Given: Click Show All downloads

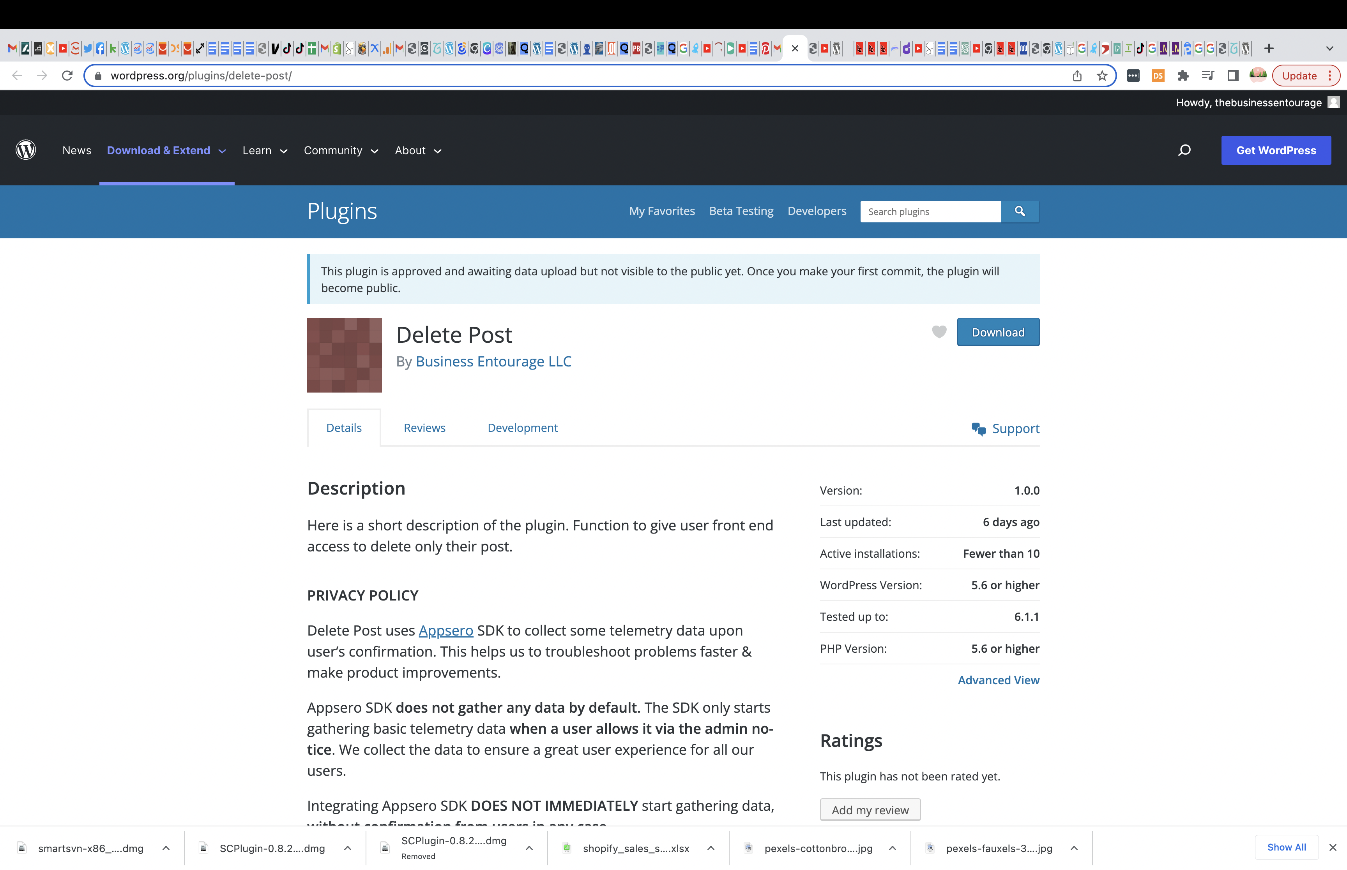Looking at the screenshot, I should 1287,847.
